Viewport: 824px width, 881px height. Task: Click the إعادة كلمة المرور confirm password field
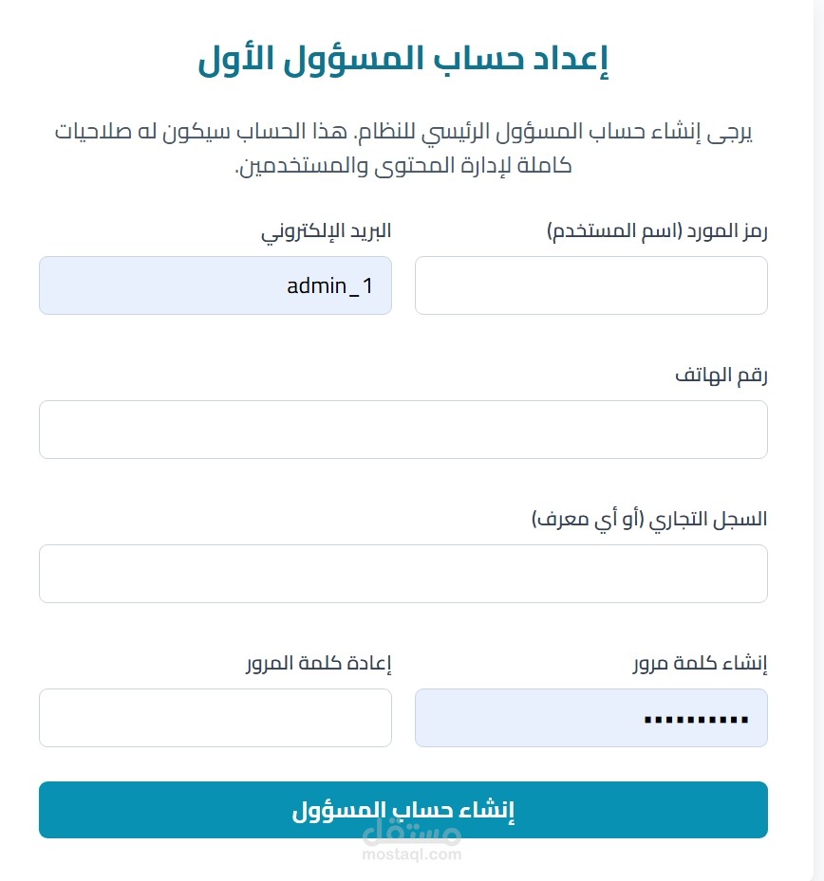pyautogui.click(x=215, y=718)
